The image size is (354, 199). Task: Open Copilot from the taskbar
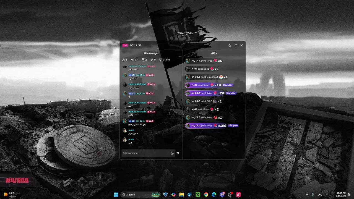point(173,195)
